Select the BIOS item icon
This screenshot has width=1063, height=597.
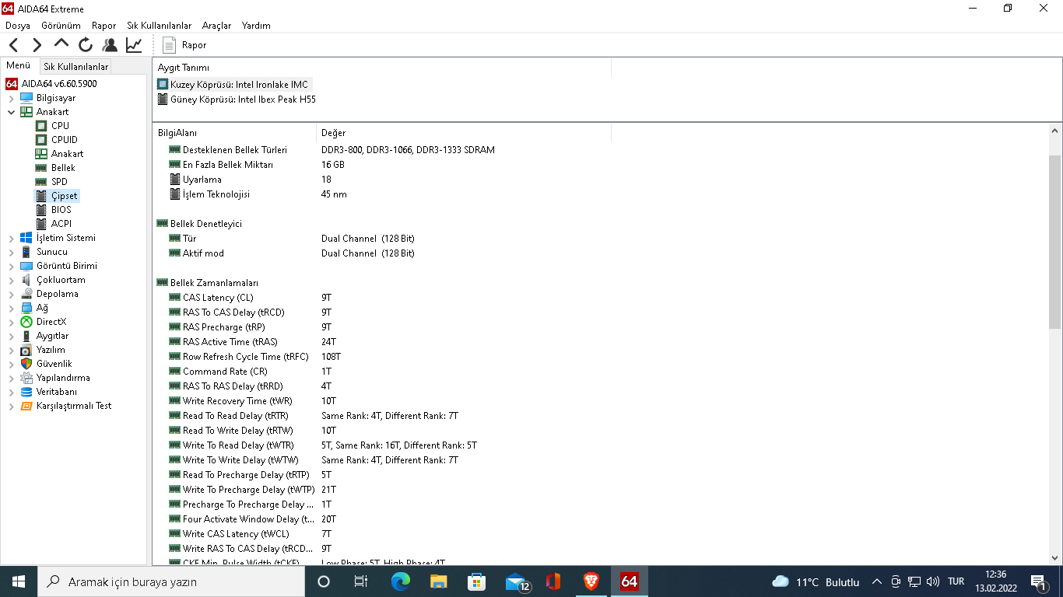pyautogui.click(x=41, y=210)
